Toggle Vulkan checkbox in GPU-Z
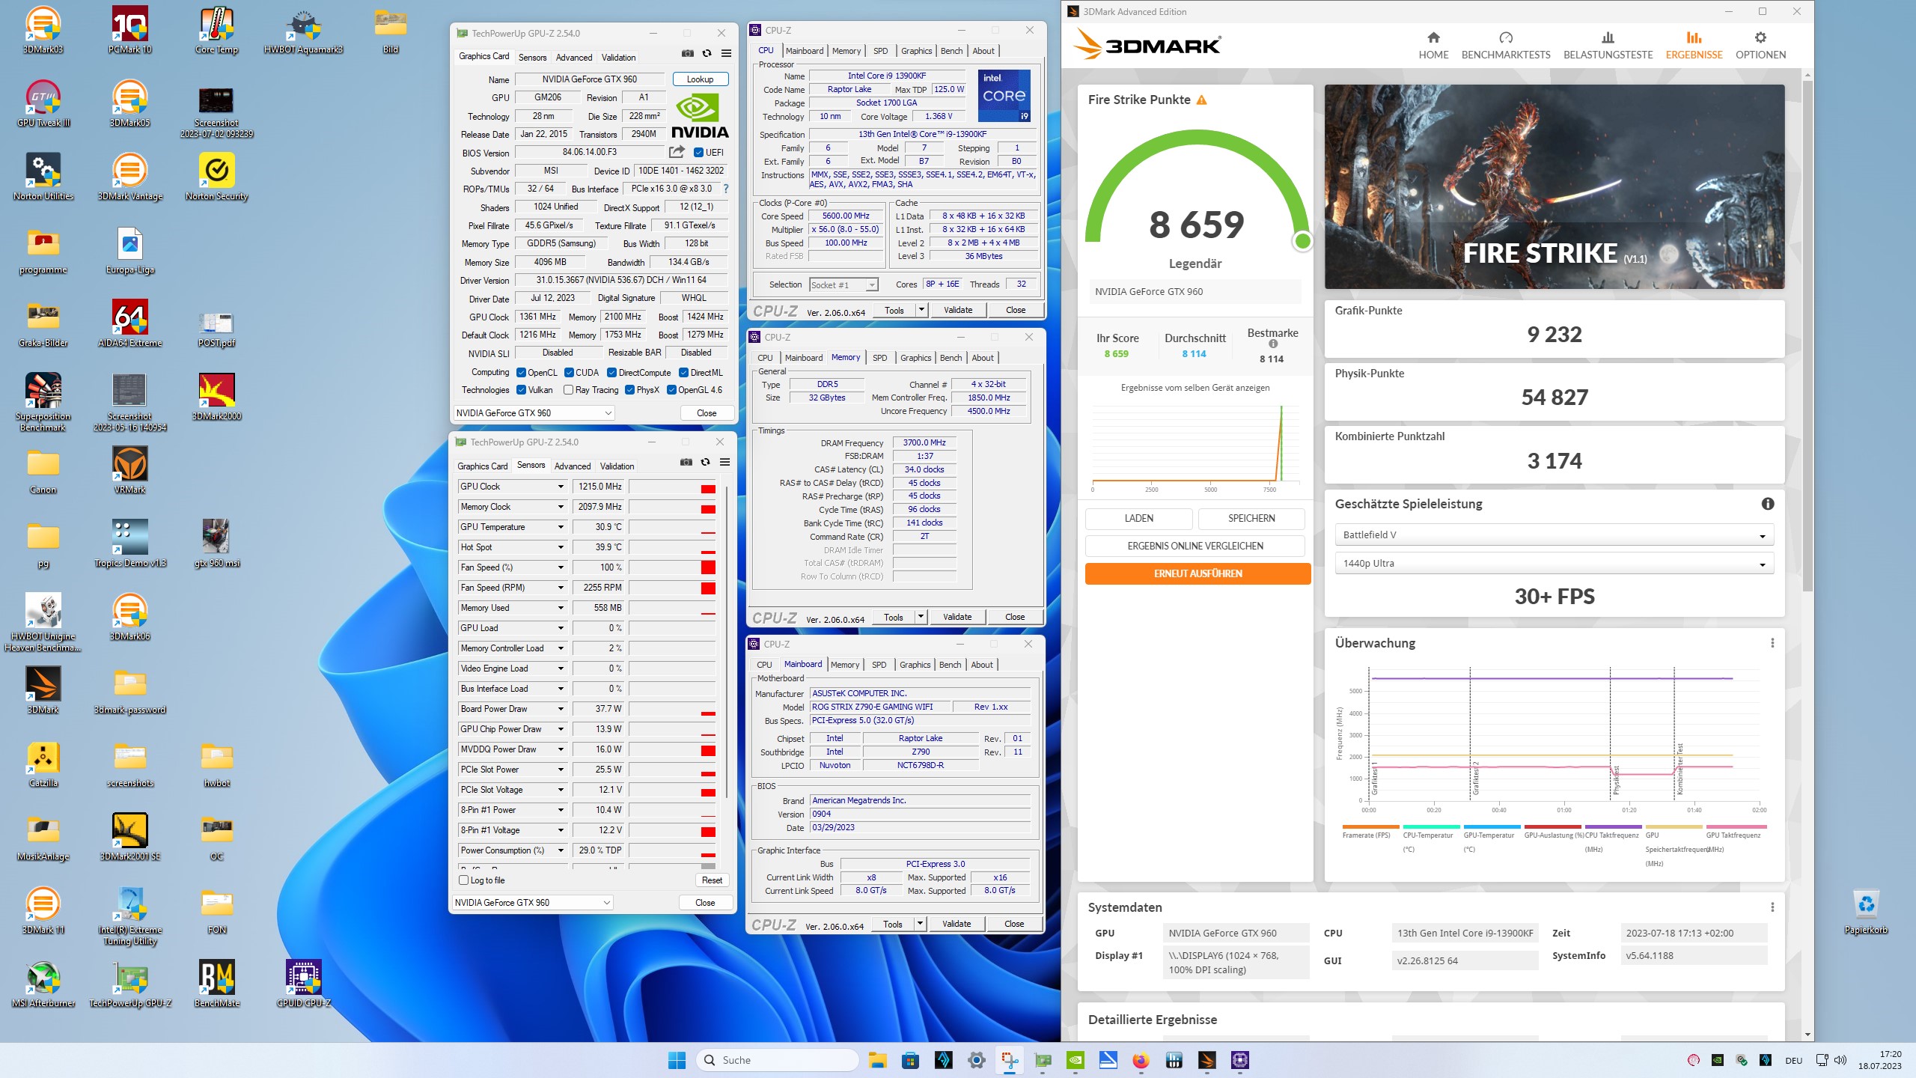This screenshot has height=1078, width=1916. coord(521,390)
